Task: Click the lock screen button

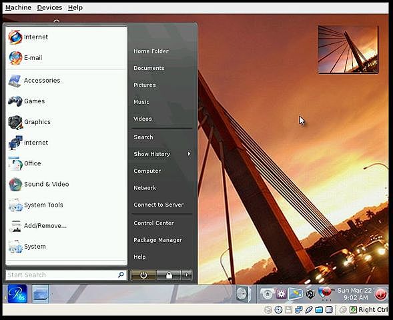Action: pyautogui.click(x=169, y=275)
